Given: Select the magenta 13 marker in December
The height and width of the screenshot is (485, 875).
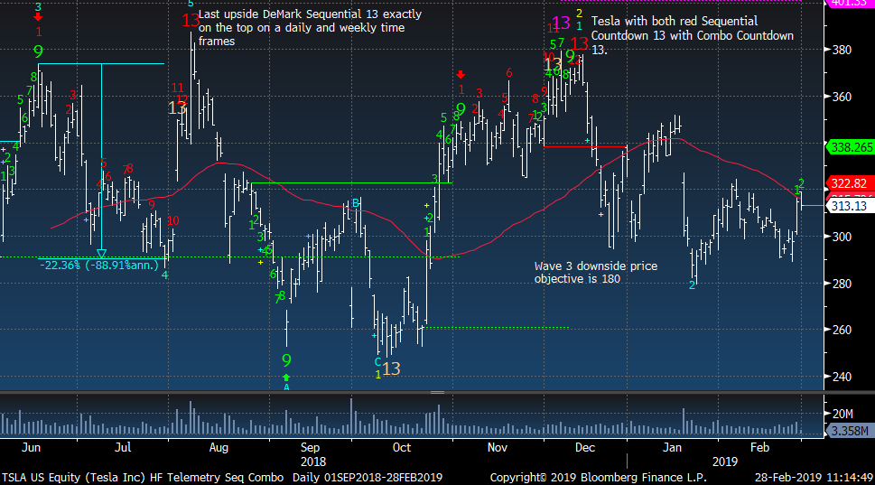Looking at the screenshot, I should 561,23.
